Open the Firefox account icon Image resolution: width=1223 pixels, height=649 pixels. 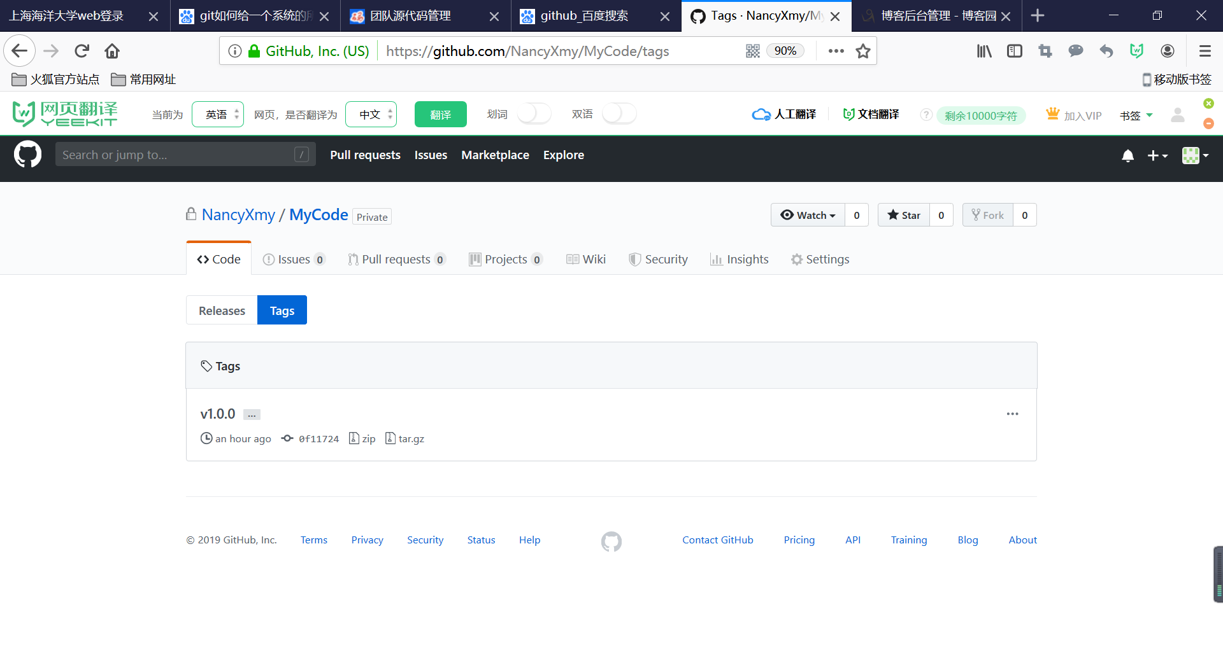click(x=1168, y=51)
